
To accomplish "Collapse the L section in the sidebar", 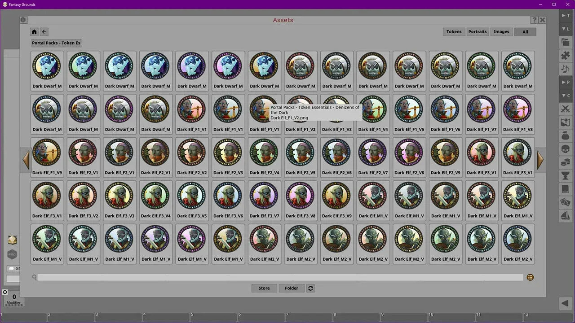I will [565, 29].
